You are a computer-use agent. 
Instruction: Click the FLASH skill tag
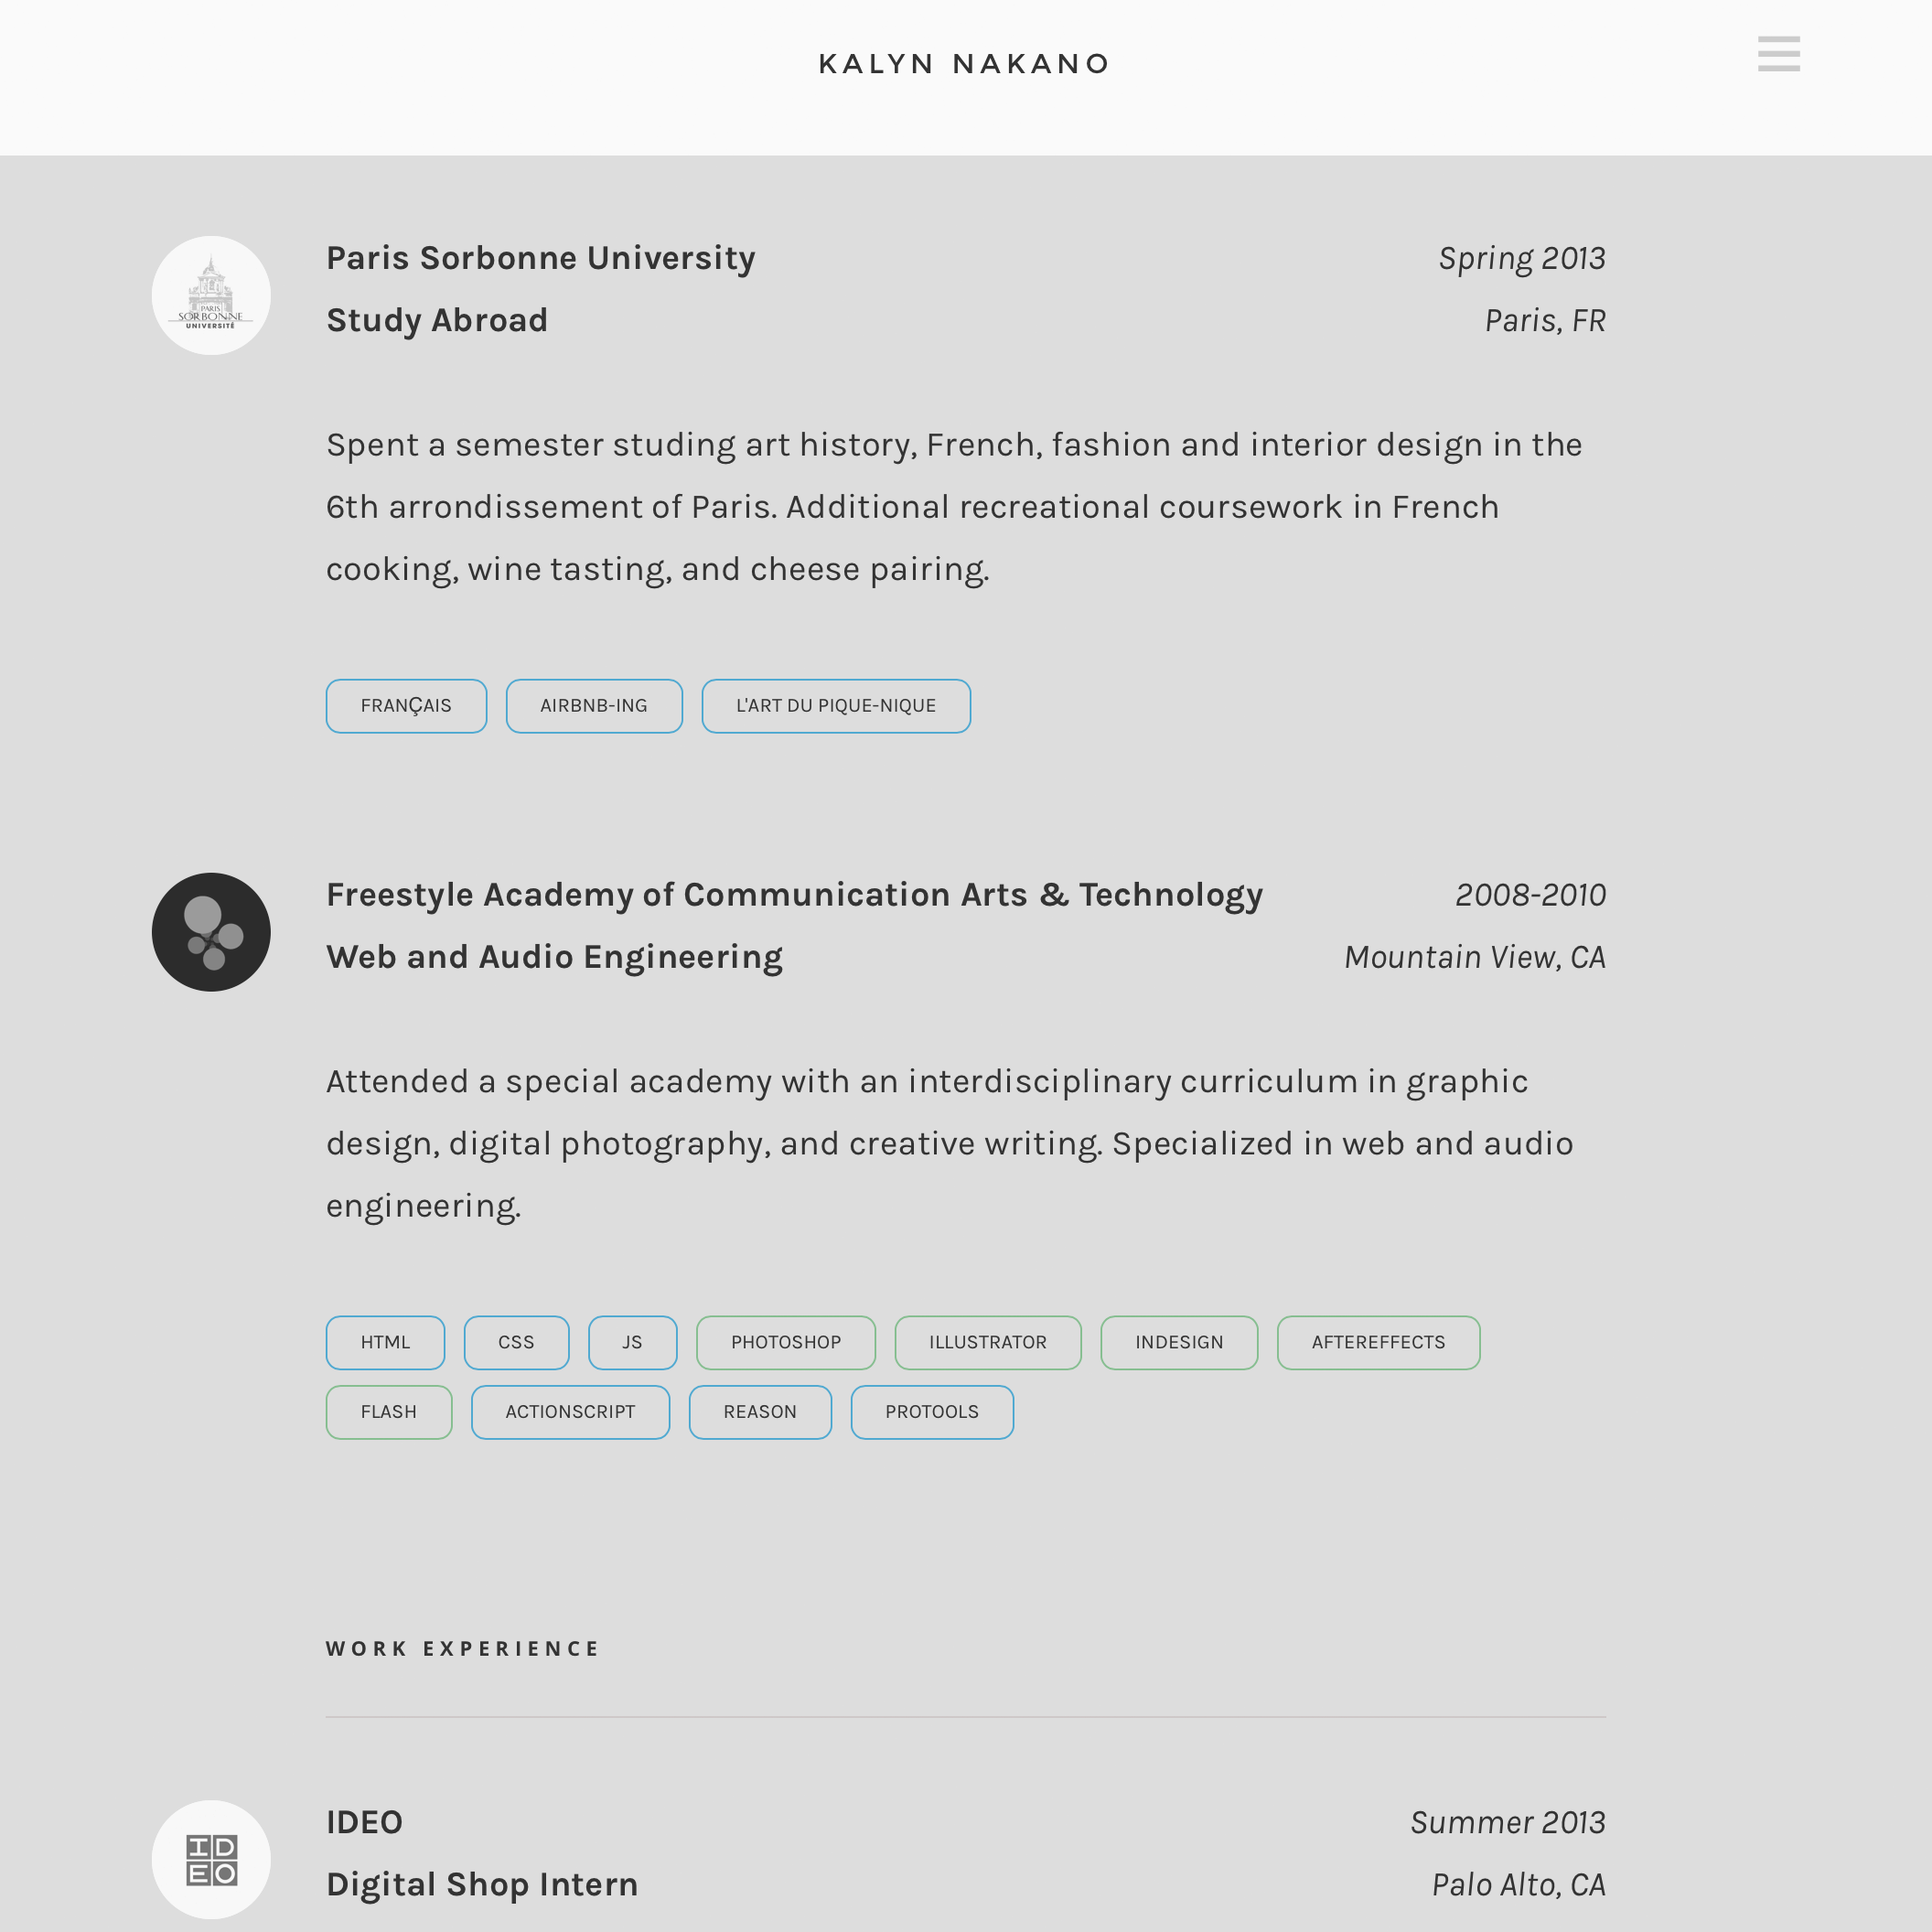point(389,1412)
